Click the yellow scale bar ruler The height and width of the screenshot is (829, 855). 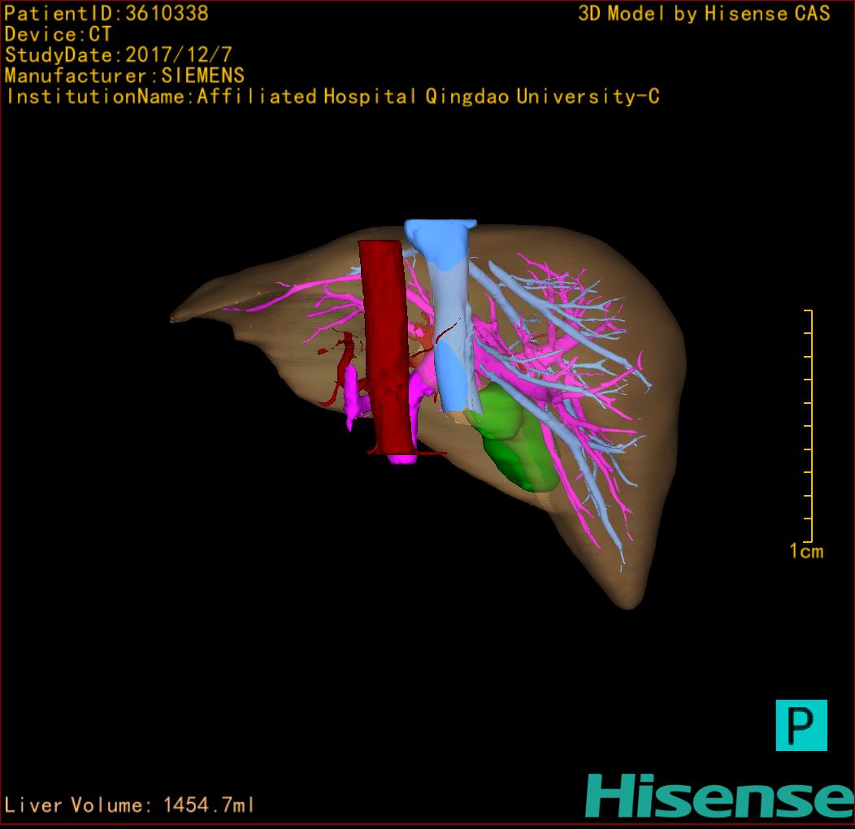809,425
